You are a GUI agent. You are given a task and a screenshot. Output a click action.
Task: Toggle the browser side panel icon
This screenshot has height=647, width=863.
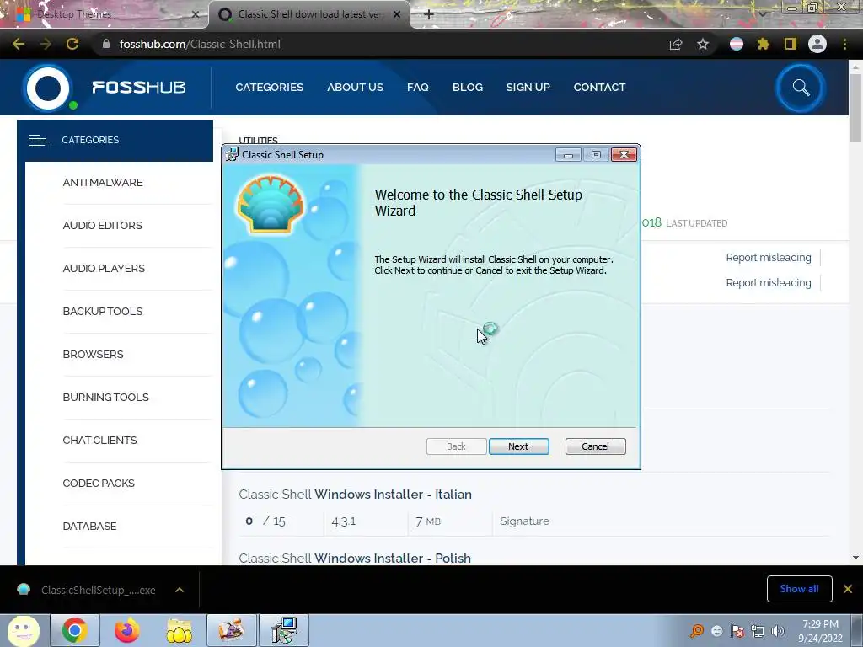coord(791,44)
